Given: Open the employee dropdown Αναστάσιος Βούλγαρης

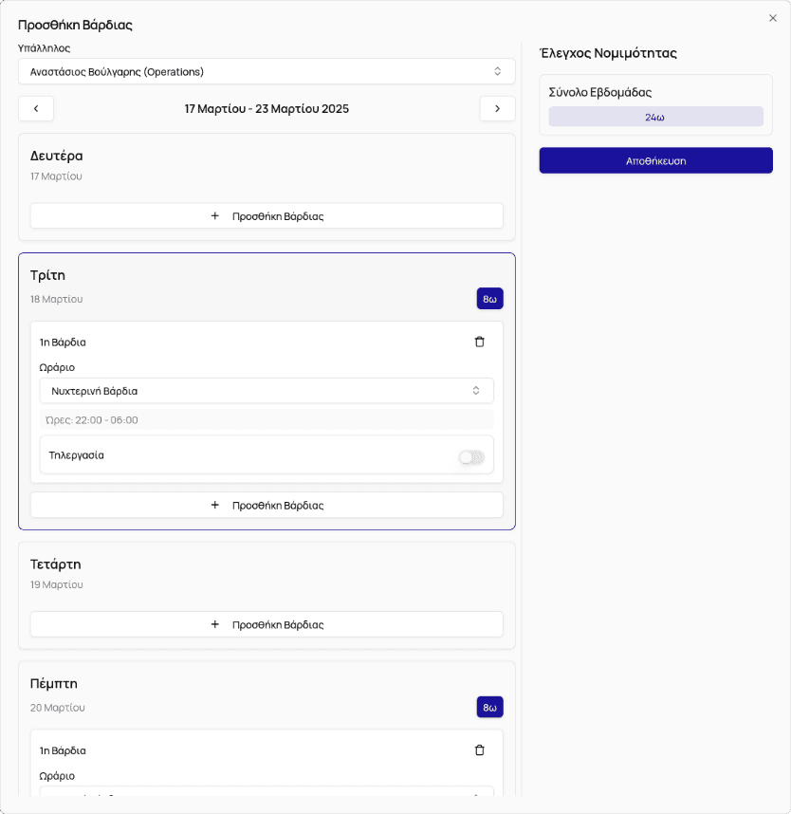Looking at the screenshot, I should pyautogui.click(x=267, y=71).
